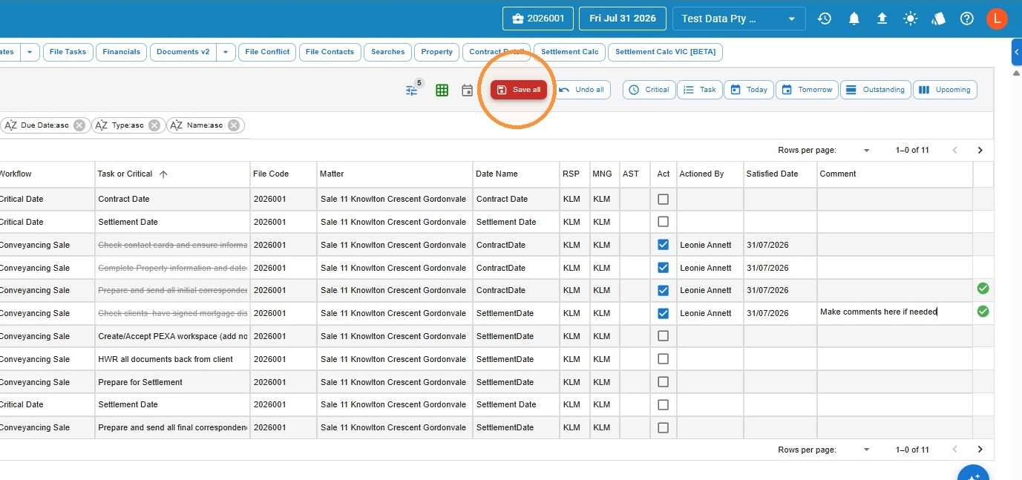The height and width of the screenshot is (480, 1022).
Task: Click the 'Prepare for Settlement' task cell
Action: (172, 382)
